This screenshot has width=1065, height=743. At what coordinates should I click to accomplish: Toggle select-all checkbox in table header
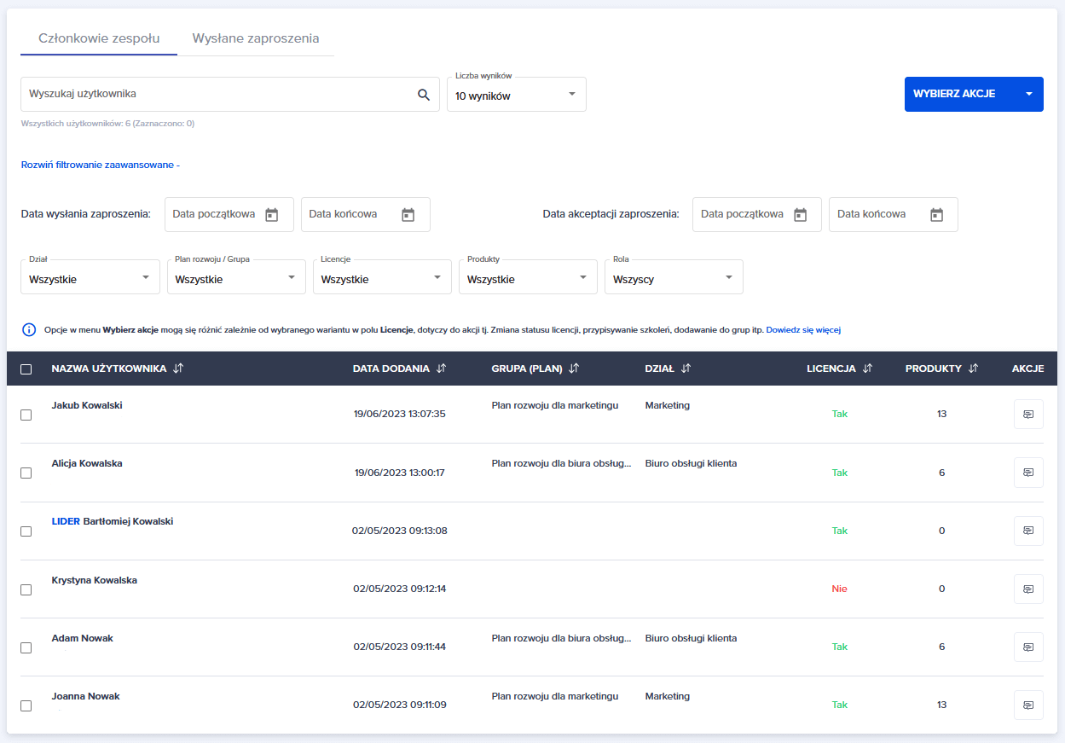pos(26,369)
